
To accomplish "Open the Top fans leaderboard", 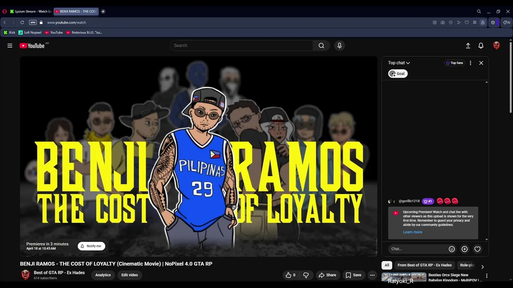I will pyautogui.click(x=454, y=63).
